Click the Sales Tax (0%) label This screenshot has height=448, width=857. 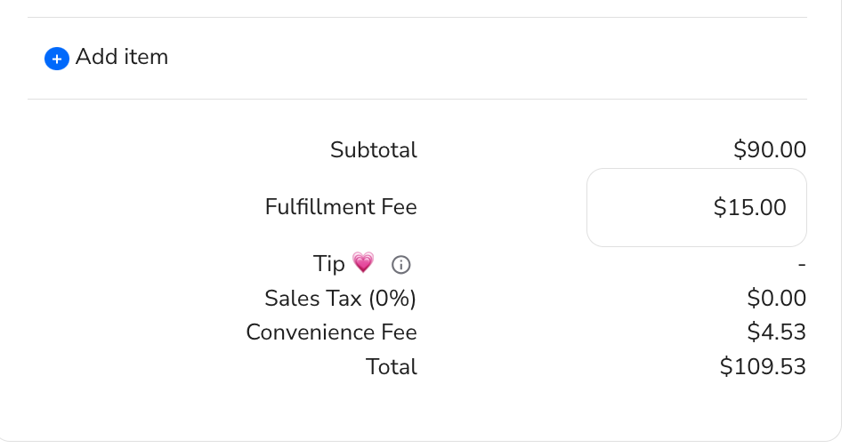341,299
